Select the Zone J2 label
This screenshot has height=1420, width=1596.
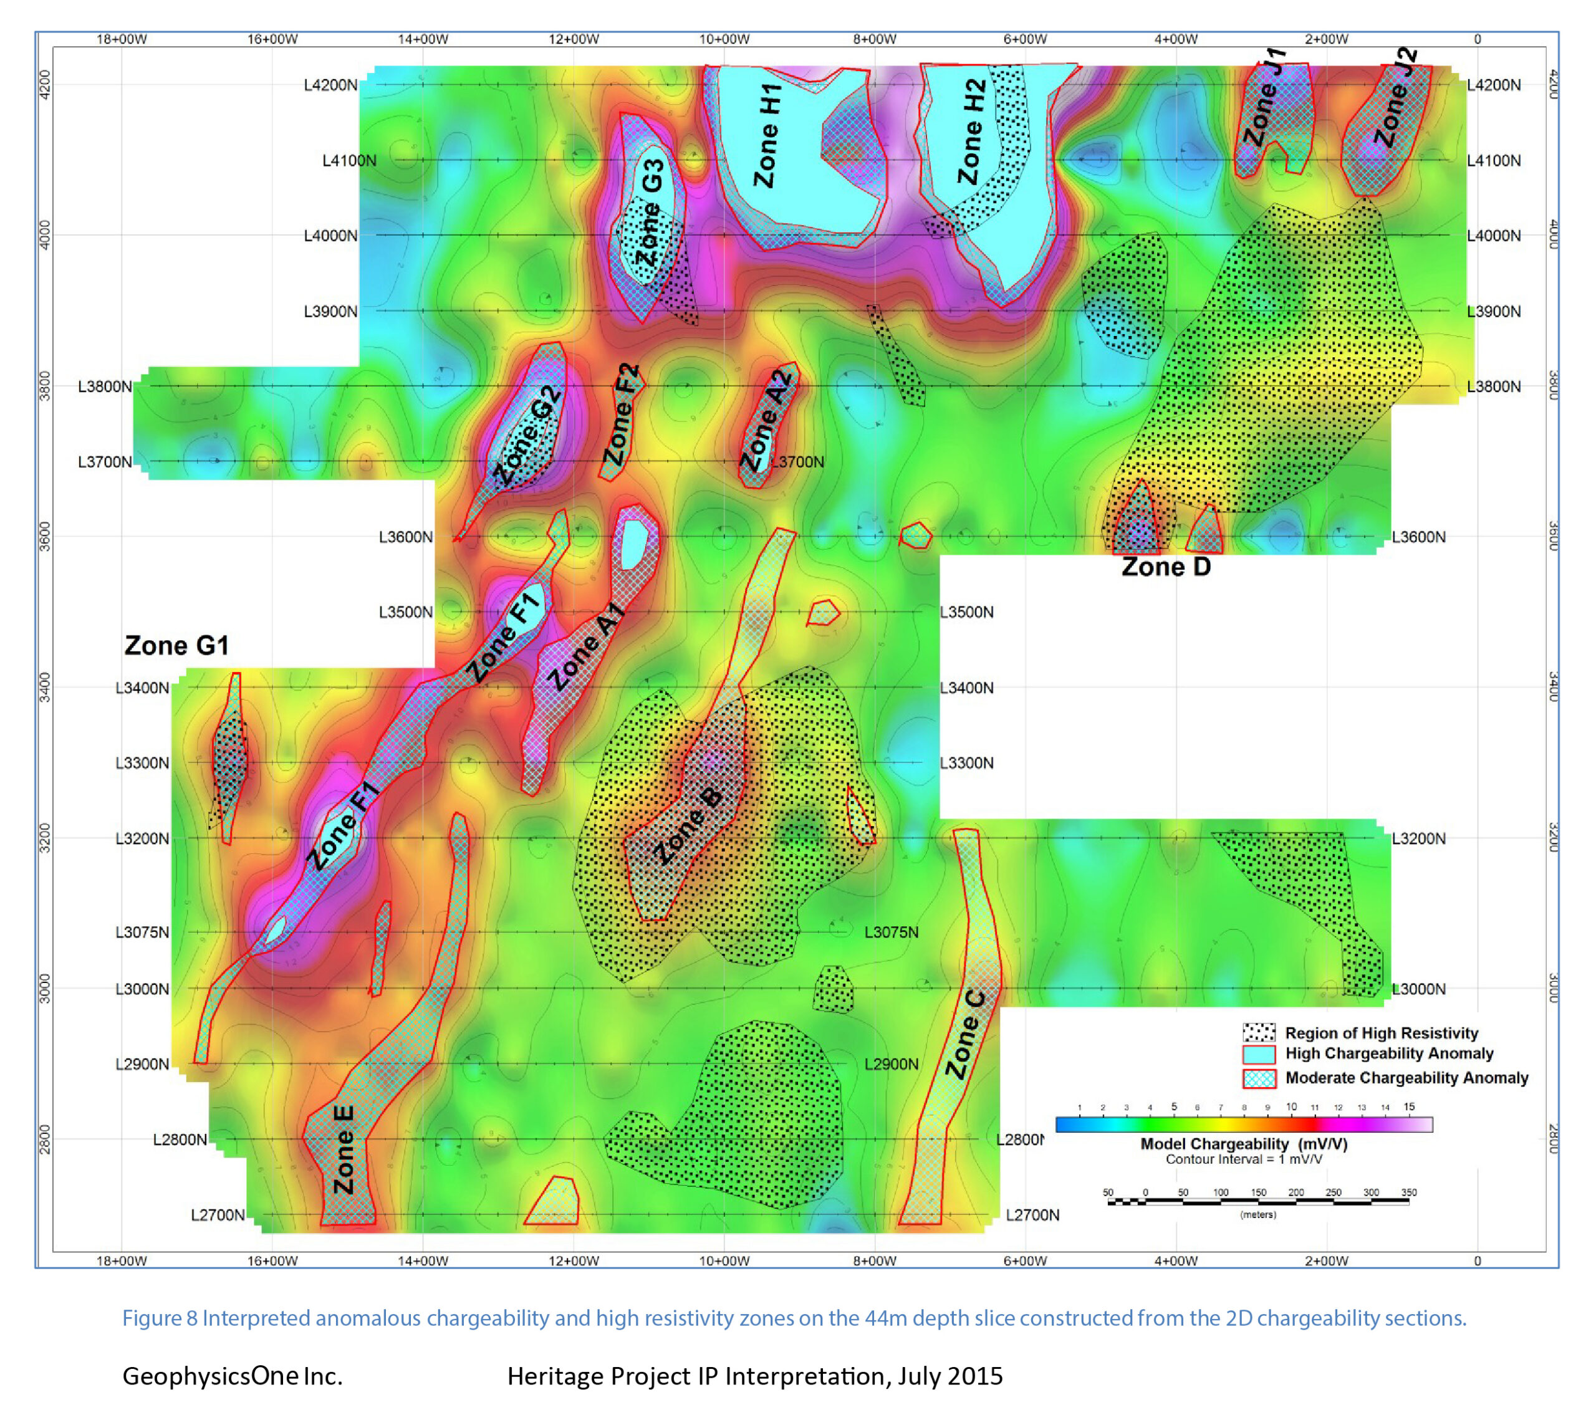pyautogui.click(x=1395, y=98)
